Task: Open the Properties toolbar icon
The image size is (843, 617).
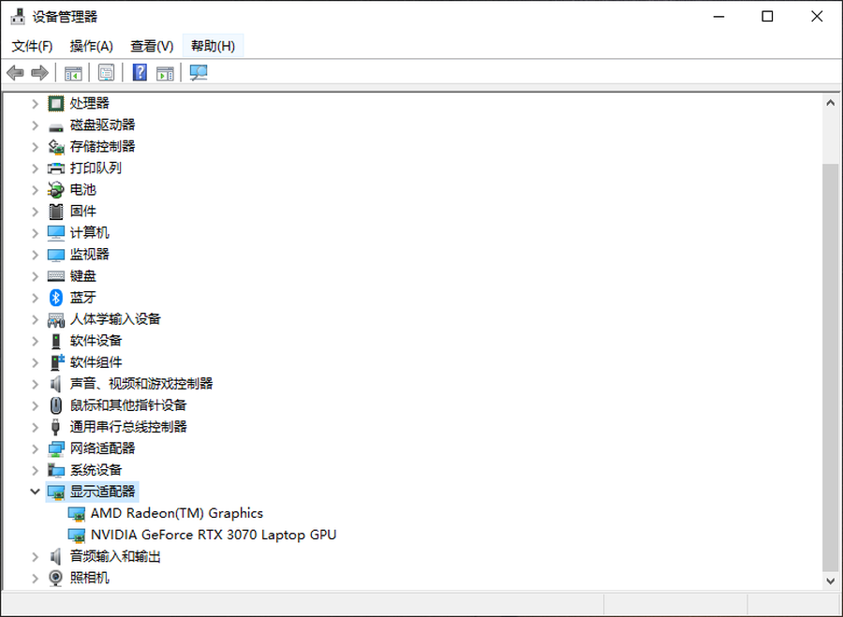Action: click(107, 72)
